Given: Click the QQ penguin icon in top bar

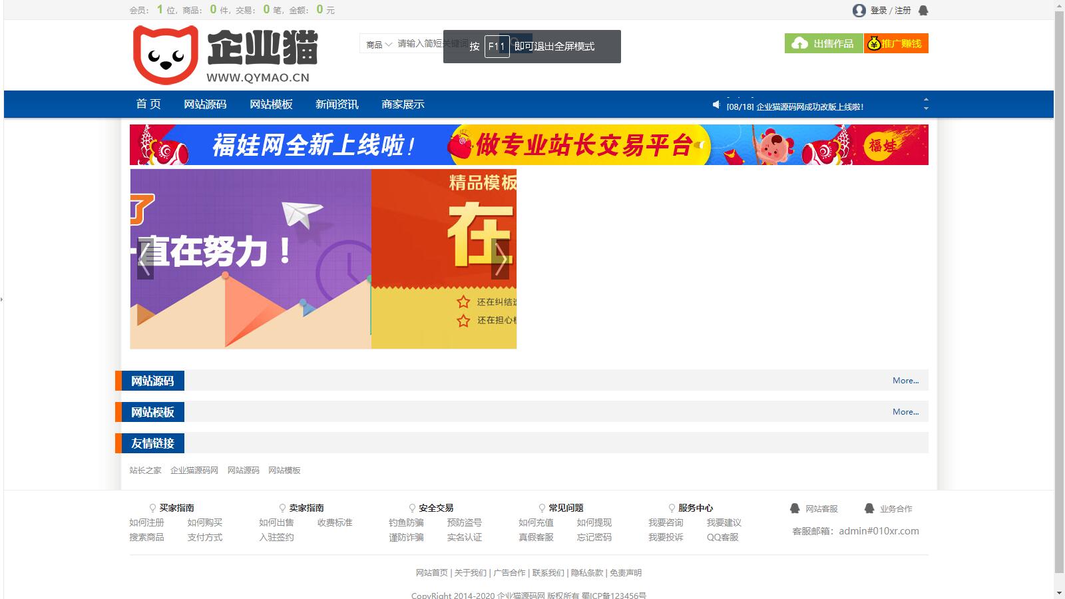Looking at the screenshot, I should [x=923, y=11].
